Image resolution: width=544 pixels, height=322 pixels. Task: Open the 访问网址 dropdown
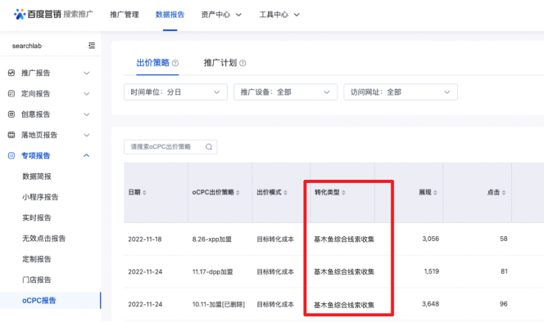click(x=401, y=92)
